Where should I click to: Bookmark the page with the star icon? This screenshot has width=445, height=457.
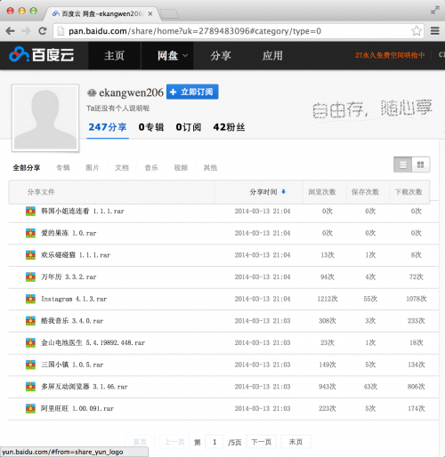(x=417, y=31)
